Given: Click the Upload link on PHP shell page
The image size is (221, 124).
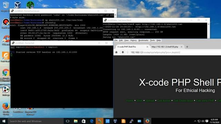Looking at the screenshot, I should pyautogui.click(x=150, y=101).
